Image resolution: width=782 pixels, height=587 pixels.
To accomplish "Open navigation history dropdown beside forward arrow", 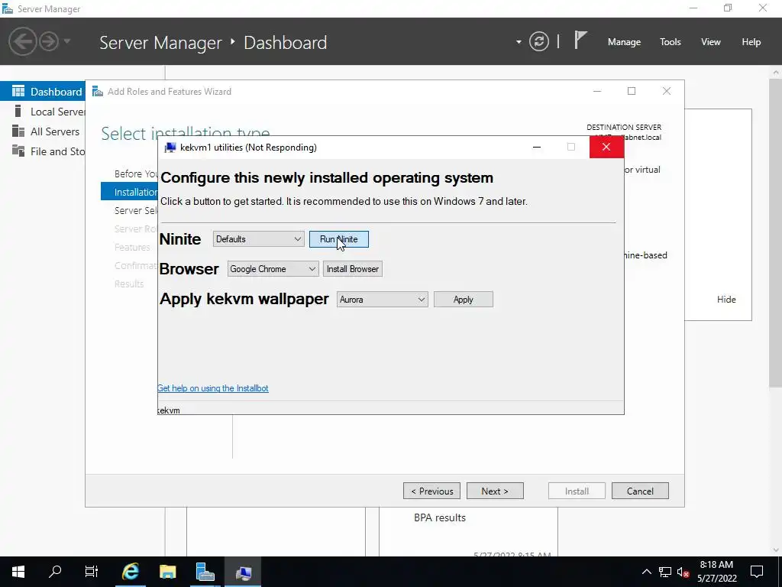I will click(x=67, y=41).
